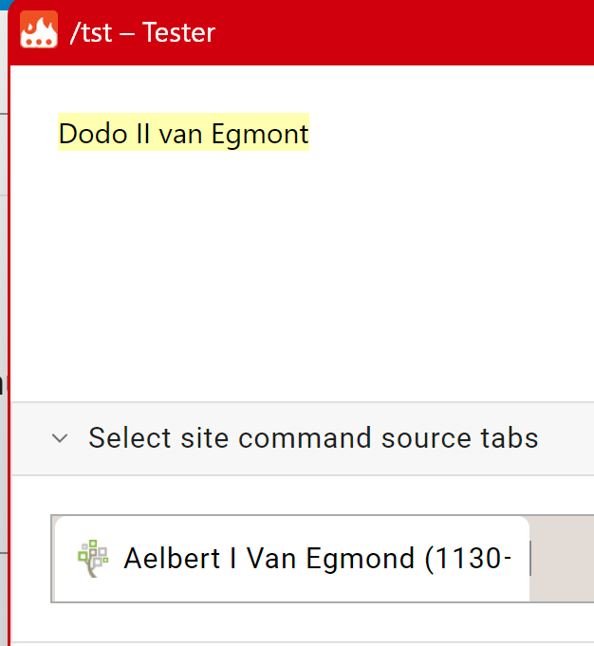
Task: Select the Aelbert I Van Egmond tab
Action: point(292,559)
